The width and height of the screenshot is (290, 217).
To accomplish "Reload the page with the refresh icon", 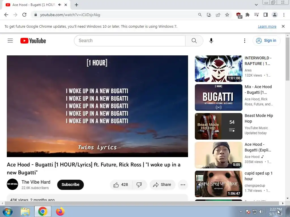I will (x=24, y=15).
